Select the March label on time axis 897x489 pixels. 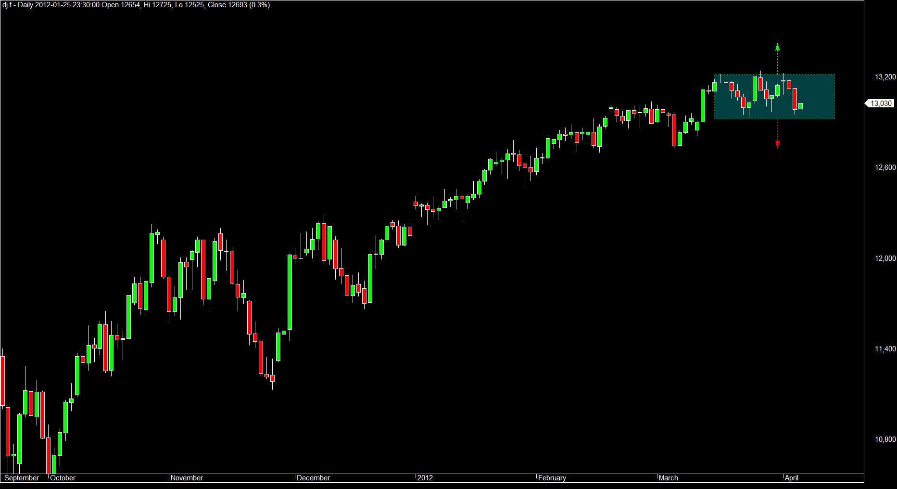[x=669, y=478]
